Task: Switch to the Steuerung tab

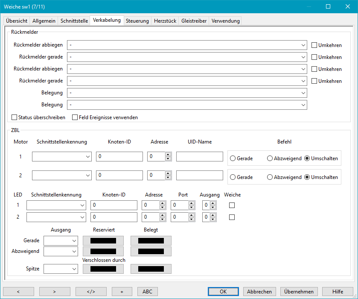Action: pyautogui.click(x=137, y=21)
